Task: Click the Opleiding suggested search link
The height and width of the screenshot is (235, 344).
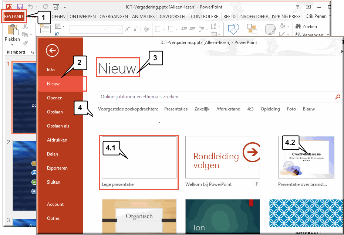Action: (x=270, y=109)
